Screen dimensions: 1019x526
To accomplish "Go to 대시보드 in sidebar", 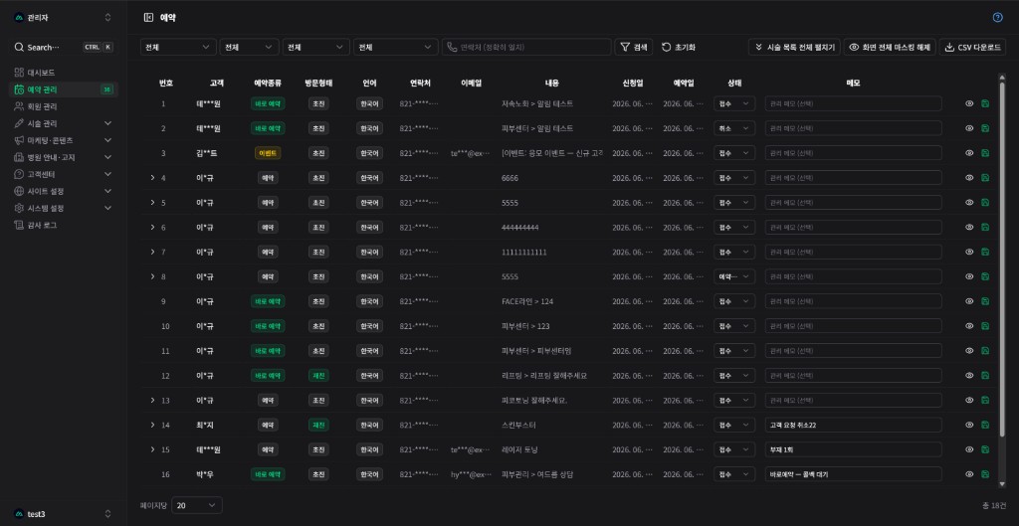I will click(x=63, y=73).
